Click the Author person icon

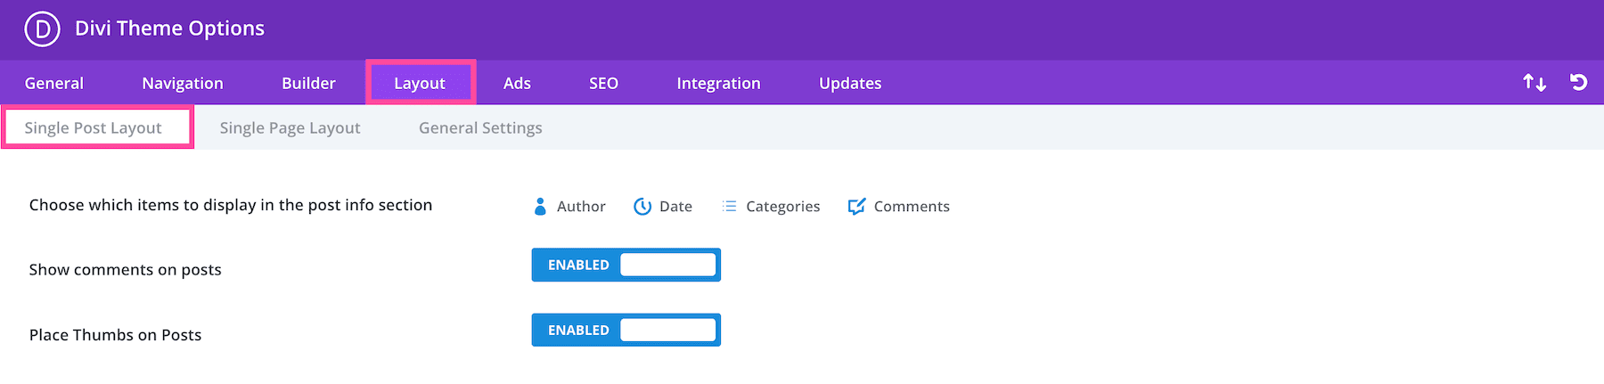(x=540, y=207)
